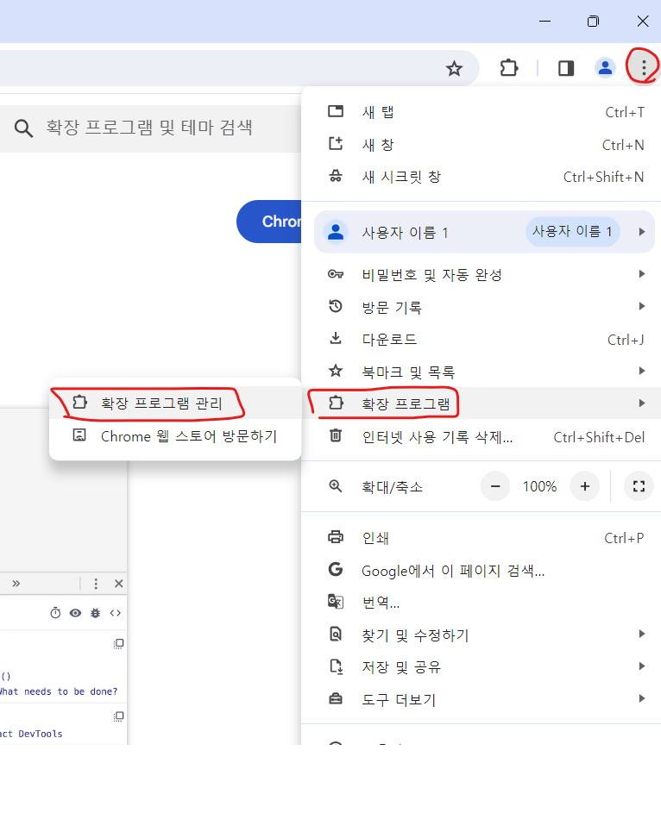
Task: Open 찾기 및 수정하기 submenu
Action: (482, 635)
